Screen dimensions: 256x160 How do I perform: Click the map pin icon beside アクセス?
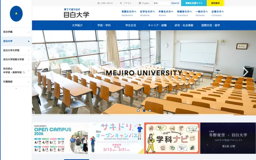[x=121, y=3]
